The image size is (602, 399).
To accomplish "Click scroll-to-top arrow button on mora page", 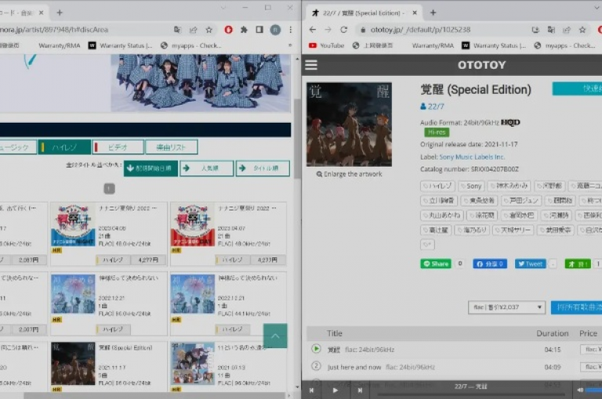I will coord(275,336).
